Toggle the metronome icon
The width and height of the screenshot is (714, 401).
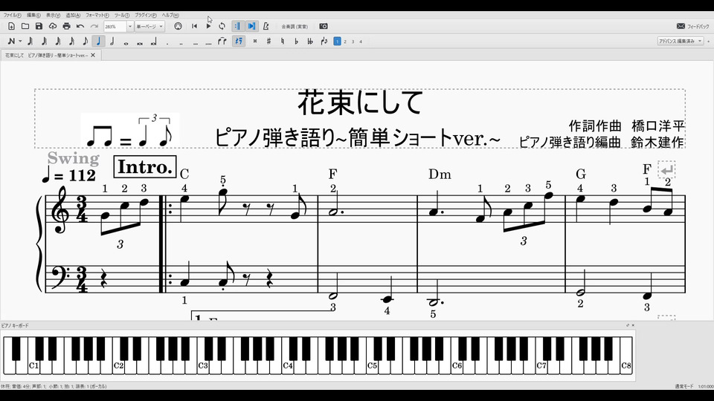click(x=266, y=27)
